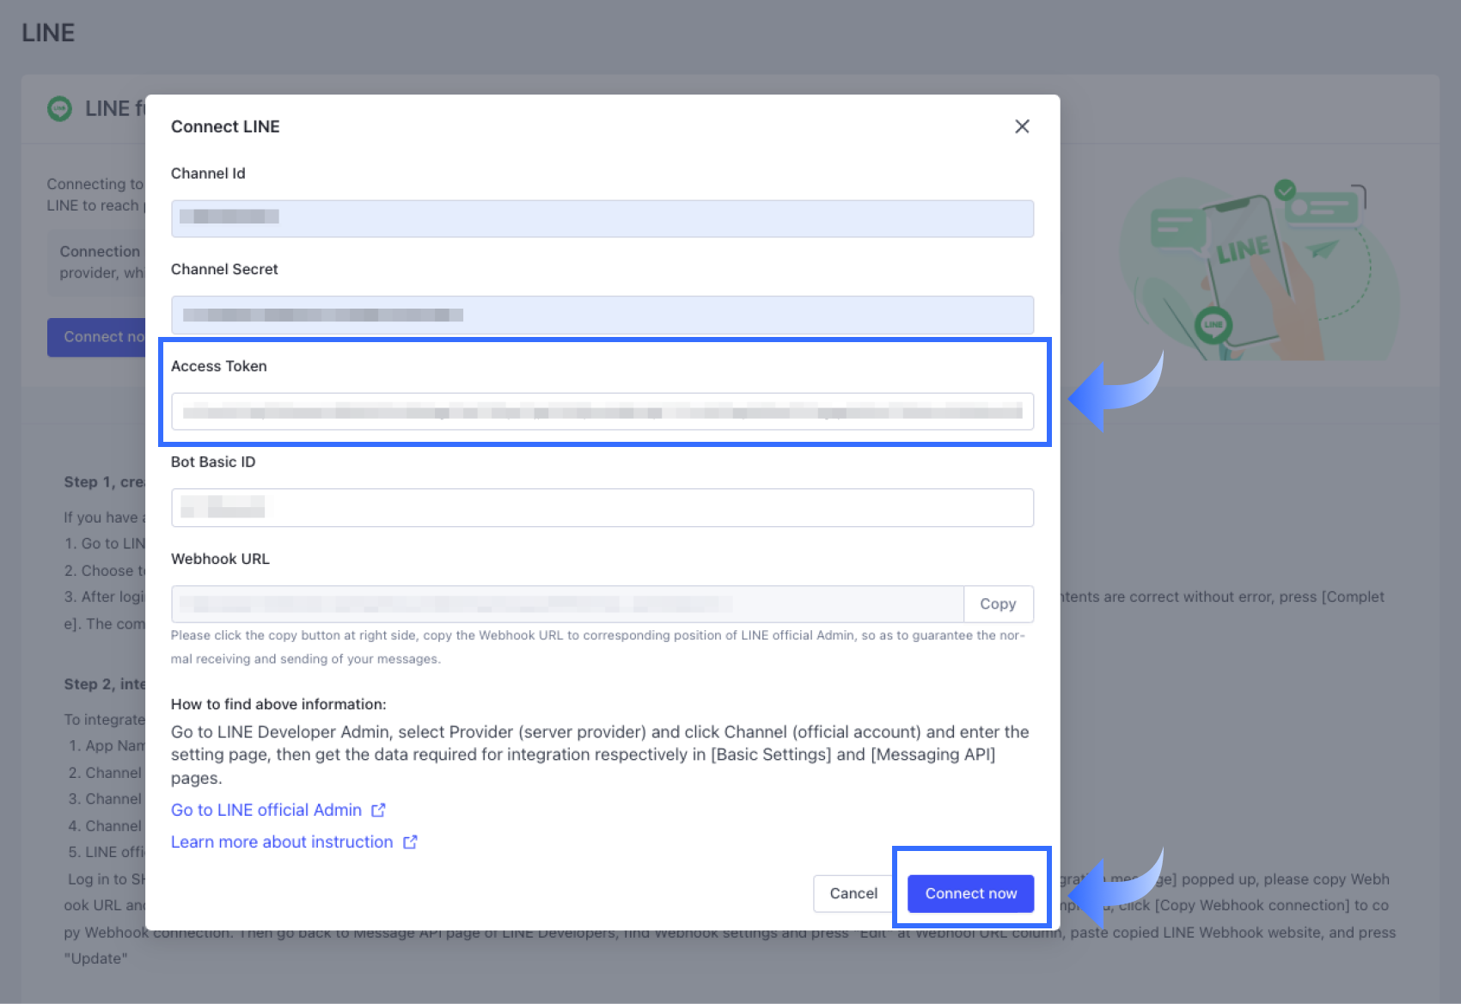Close the Connect LINE dialog
1461x1004 pixels.
pyautogui.click(x=1022, y=126)
